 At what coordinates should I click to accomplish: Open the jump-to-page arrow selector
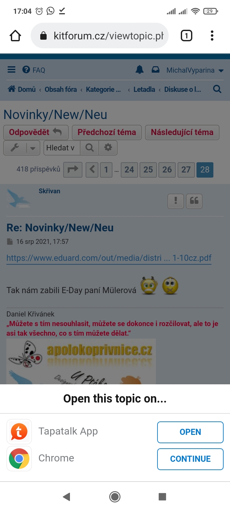tap(73, 169)
